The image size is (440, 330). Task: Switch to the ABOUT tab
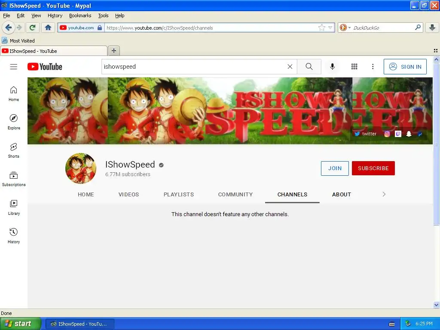(342, 195)
